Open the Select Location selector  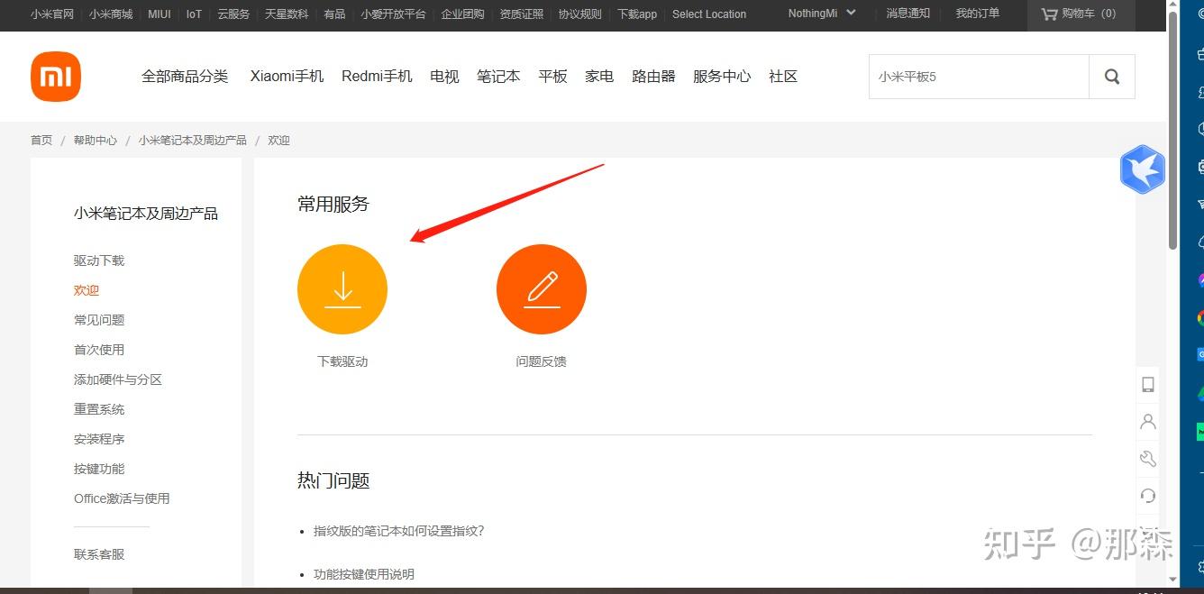point(708,14)
